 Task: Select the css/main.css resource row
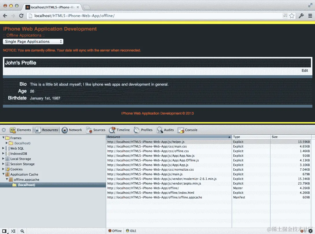coord(209,146)
